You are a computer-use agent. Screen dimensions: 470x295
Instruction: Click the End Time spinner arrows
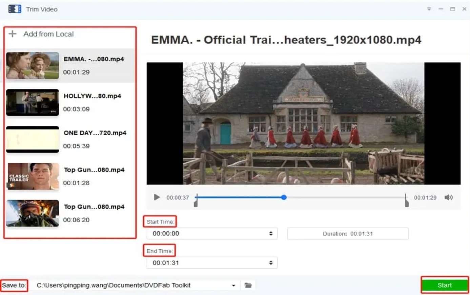[x=271, y=263]
